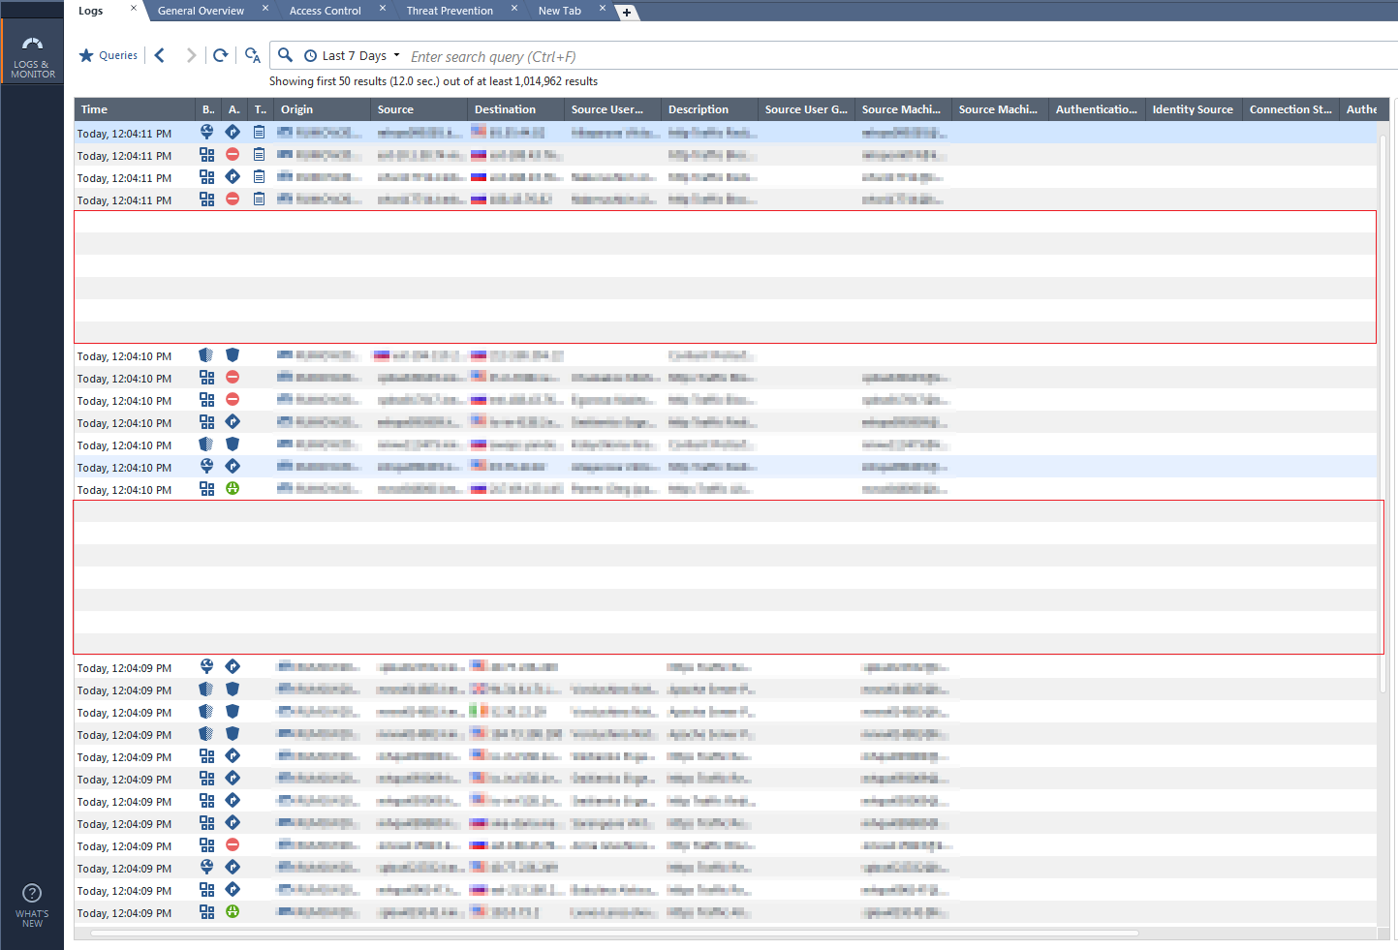
Task: Sort logs by the Time column header
Action: 94,108
